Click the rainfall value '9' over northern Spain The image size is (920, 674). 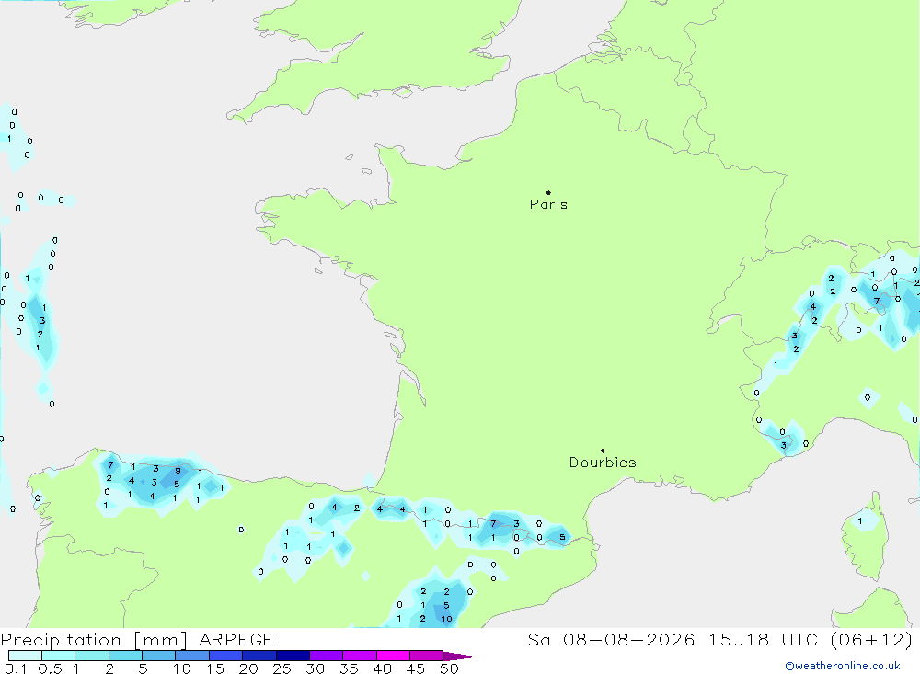point(178,471)
